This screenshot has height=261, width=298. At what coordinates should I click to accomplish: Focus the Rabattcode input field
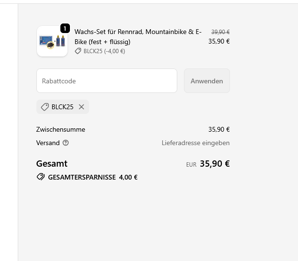coord(107,81)
